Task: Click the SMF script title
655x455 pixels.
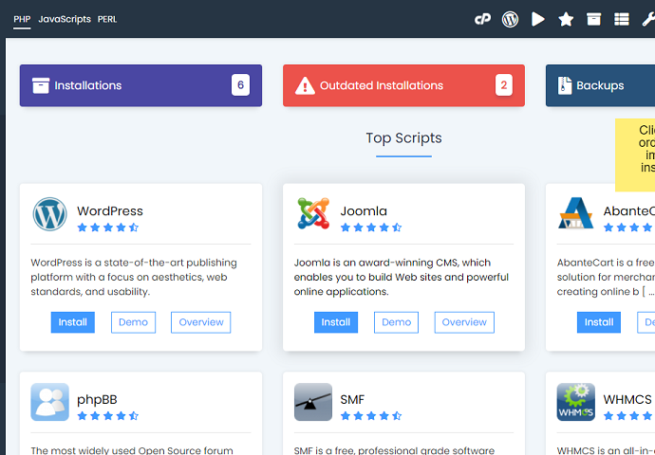Action: 352,399
